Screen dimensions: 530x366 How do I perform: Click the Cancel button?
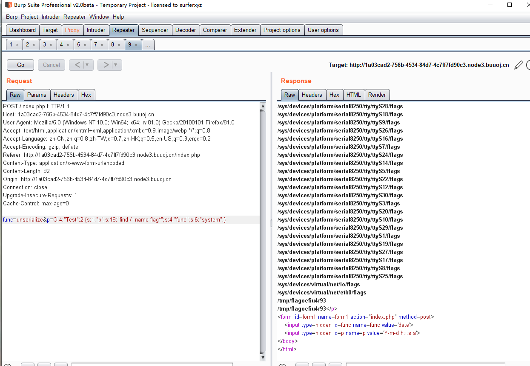click(52, 65)
